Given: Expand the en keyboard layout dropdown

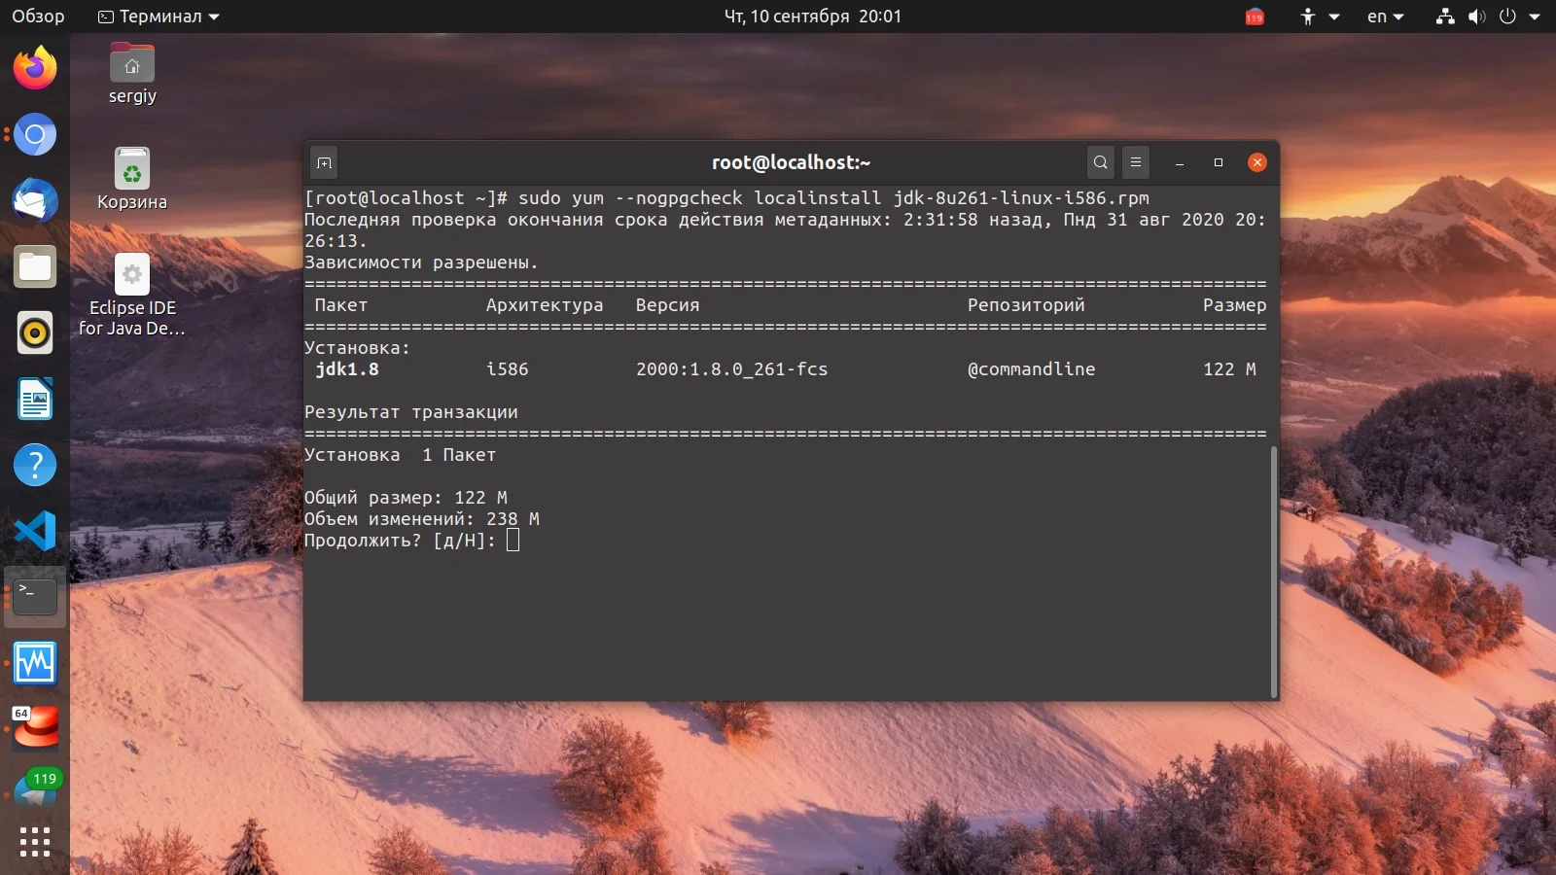Looking at the screenshot, I should click(x=1386, y=17).
